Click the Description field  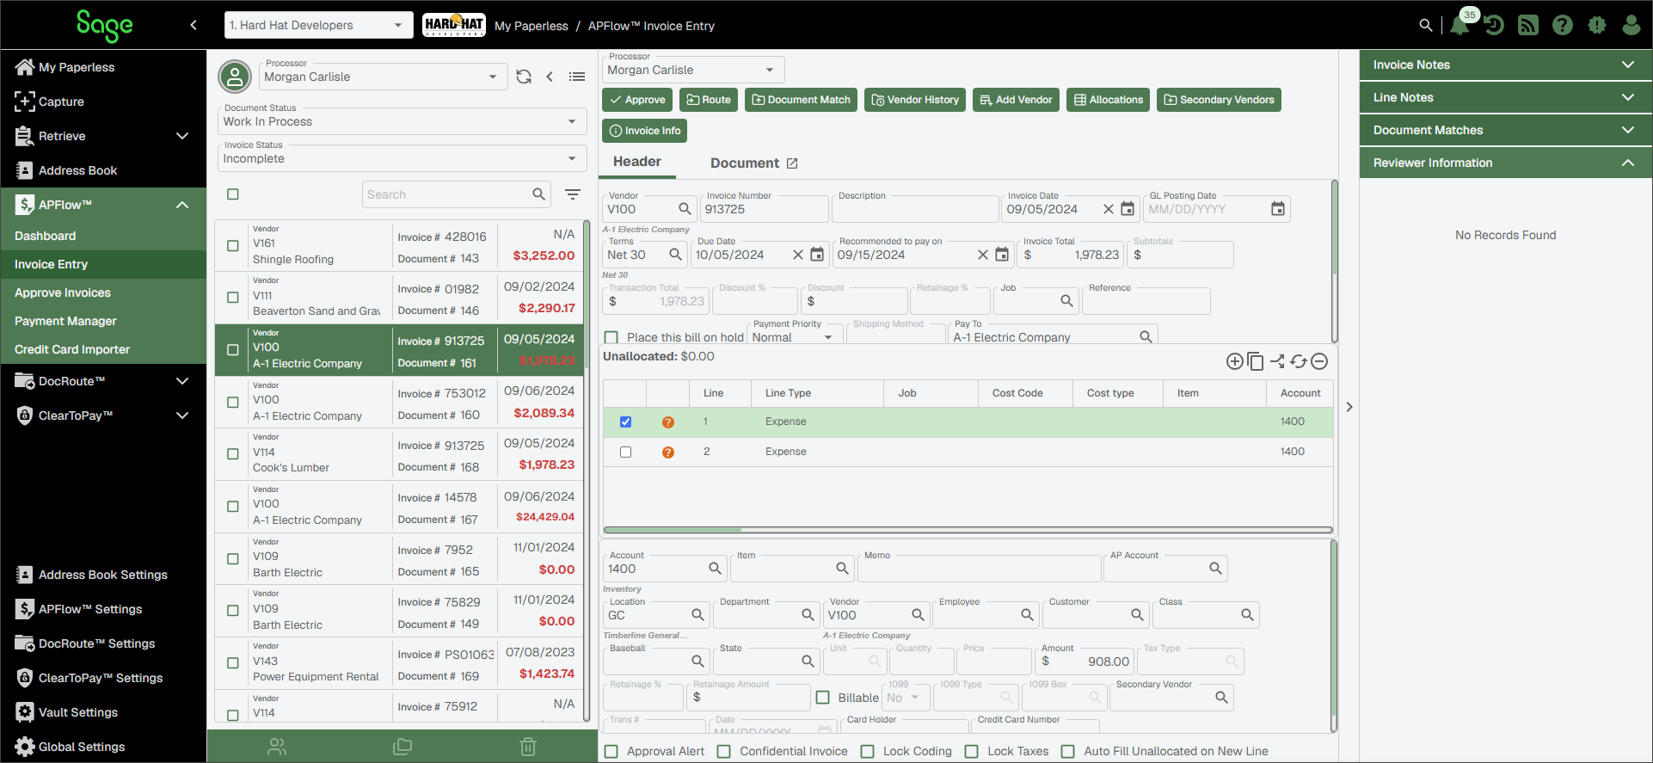916,209
